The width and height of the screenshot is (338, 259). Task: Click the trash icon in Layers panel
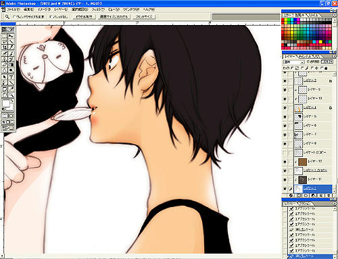(x=329, y=195)
